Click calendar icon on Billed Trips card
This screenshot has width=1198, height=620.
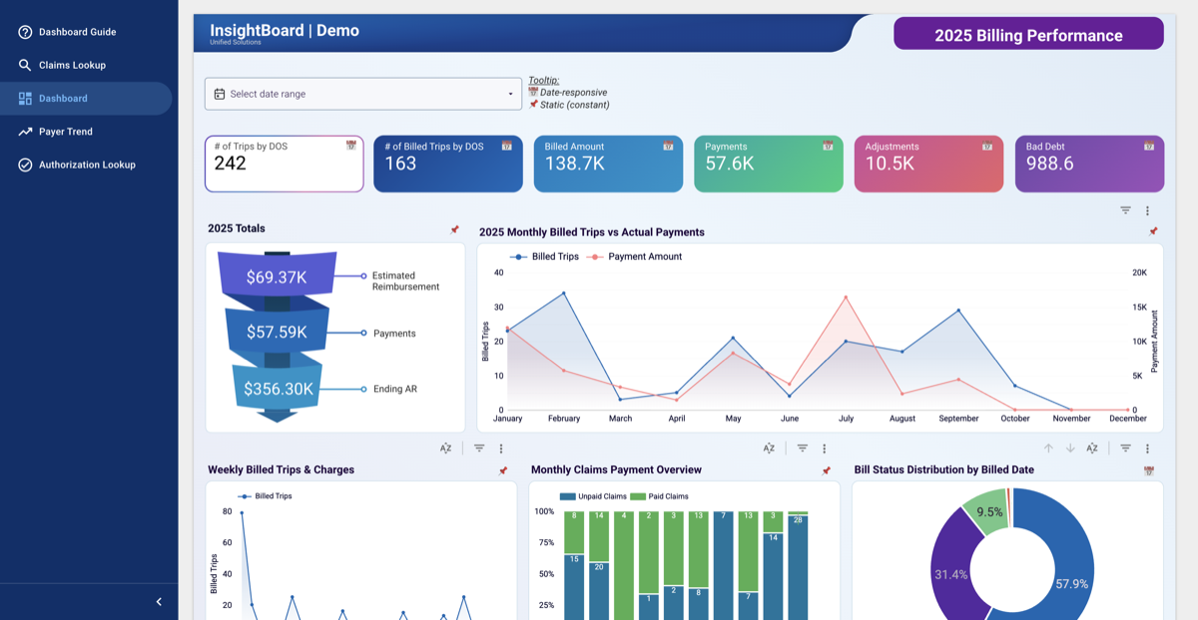click(x=507, y=146)
